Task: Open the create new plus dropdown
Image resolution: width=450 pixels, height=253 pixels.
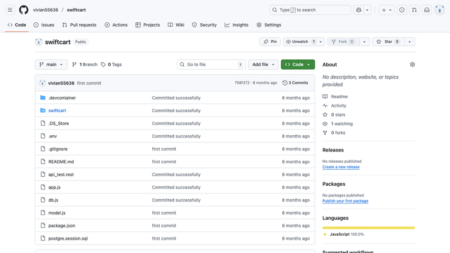Action: [387, 10]
